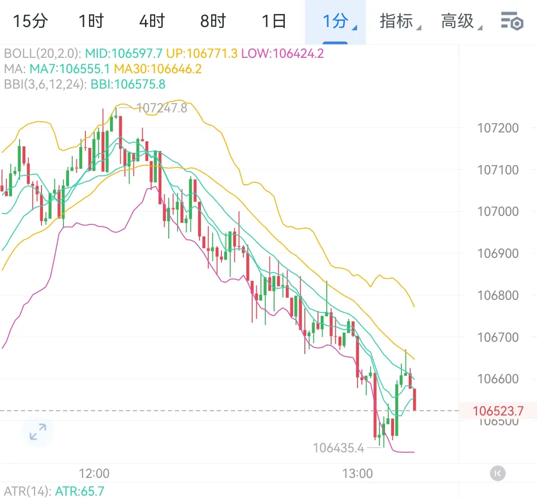Click the 106800 price axis label
537x498 pixels.
pyautogui.click(x=498, y=295)
